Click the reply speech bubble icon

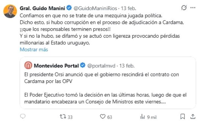click(x=23, y=116)
